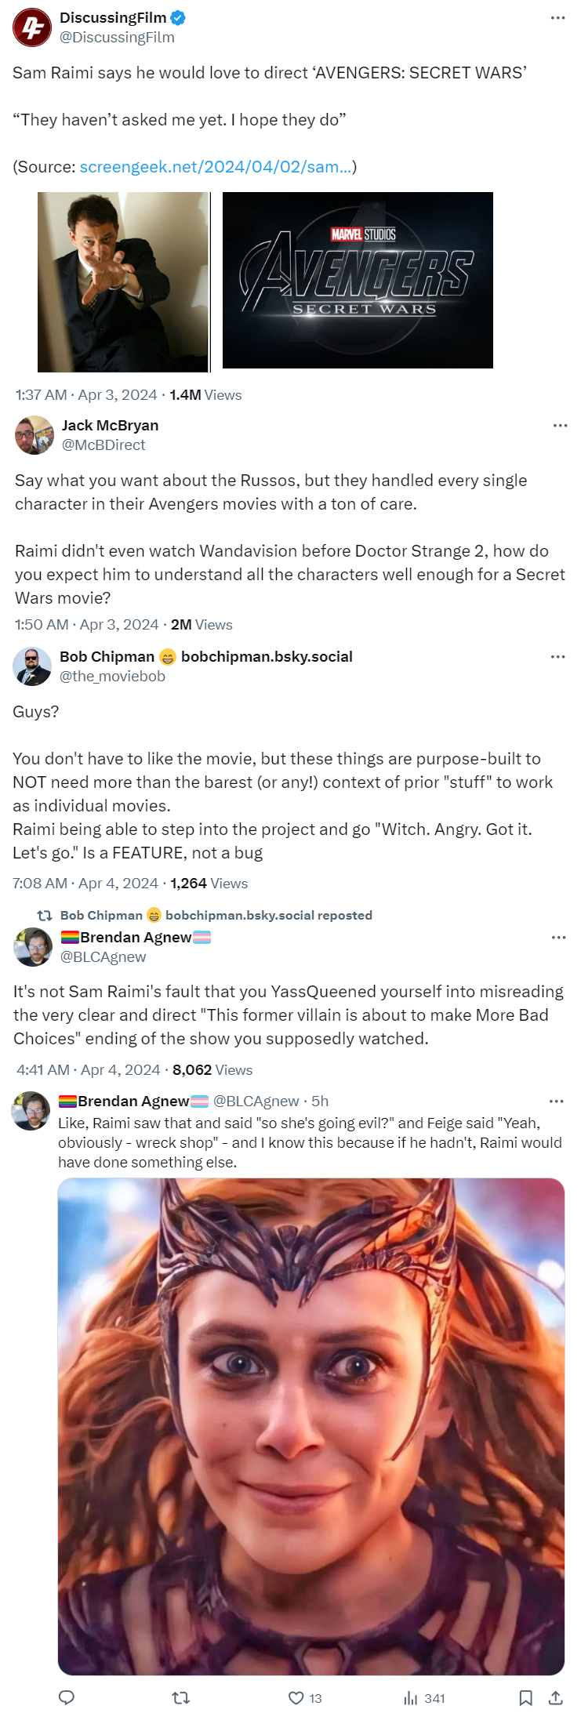
Task: Click Jack McBryan's profile avatar
Action: coord(34,435)
